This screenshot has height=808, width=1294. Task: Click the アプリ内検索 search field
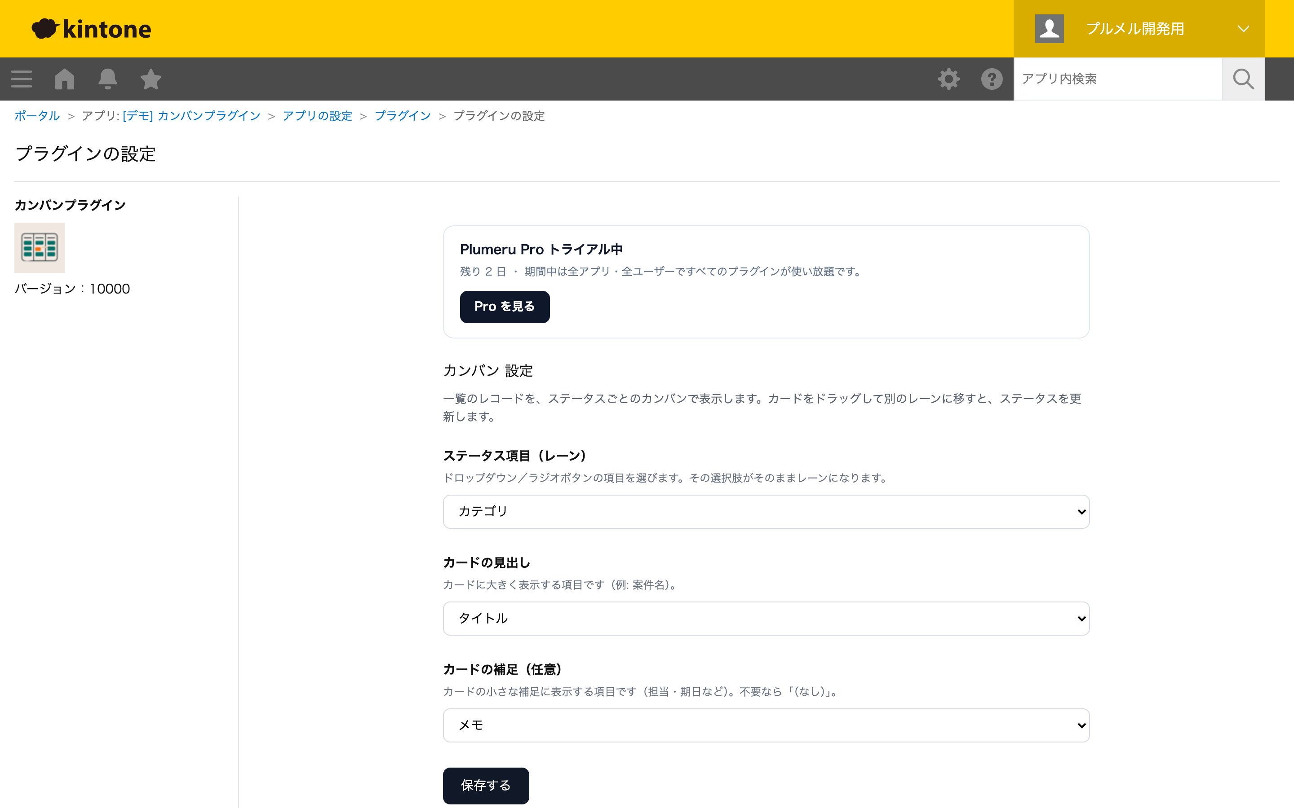click(1117, 79)
